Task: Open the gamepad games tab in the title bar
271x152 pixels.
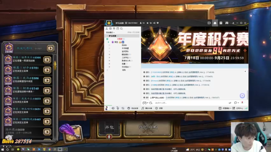Action: 227,23
